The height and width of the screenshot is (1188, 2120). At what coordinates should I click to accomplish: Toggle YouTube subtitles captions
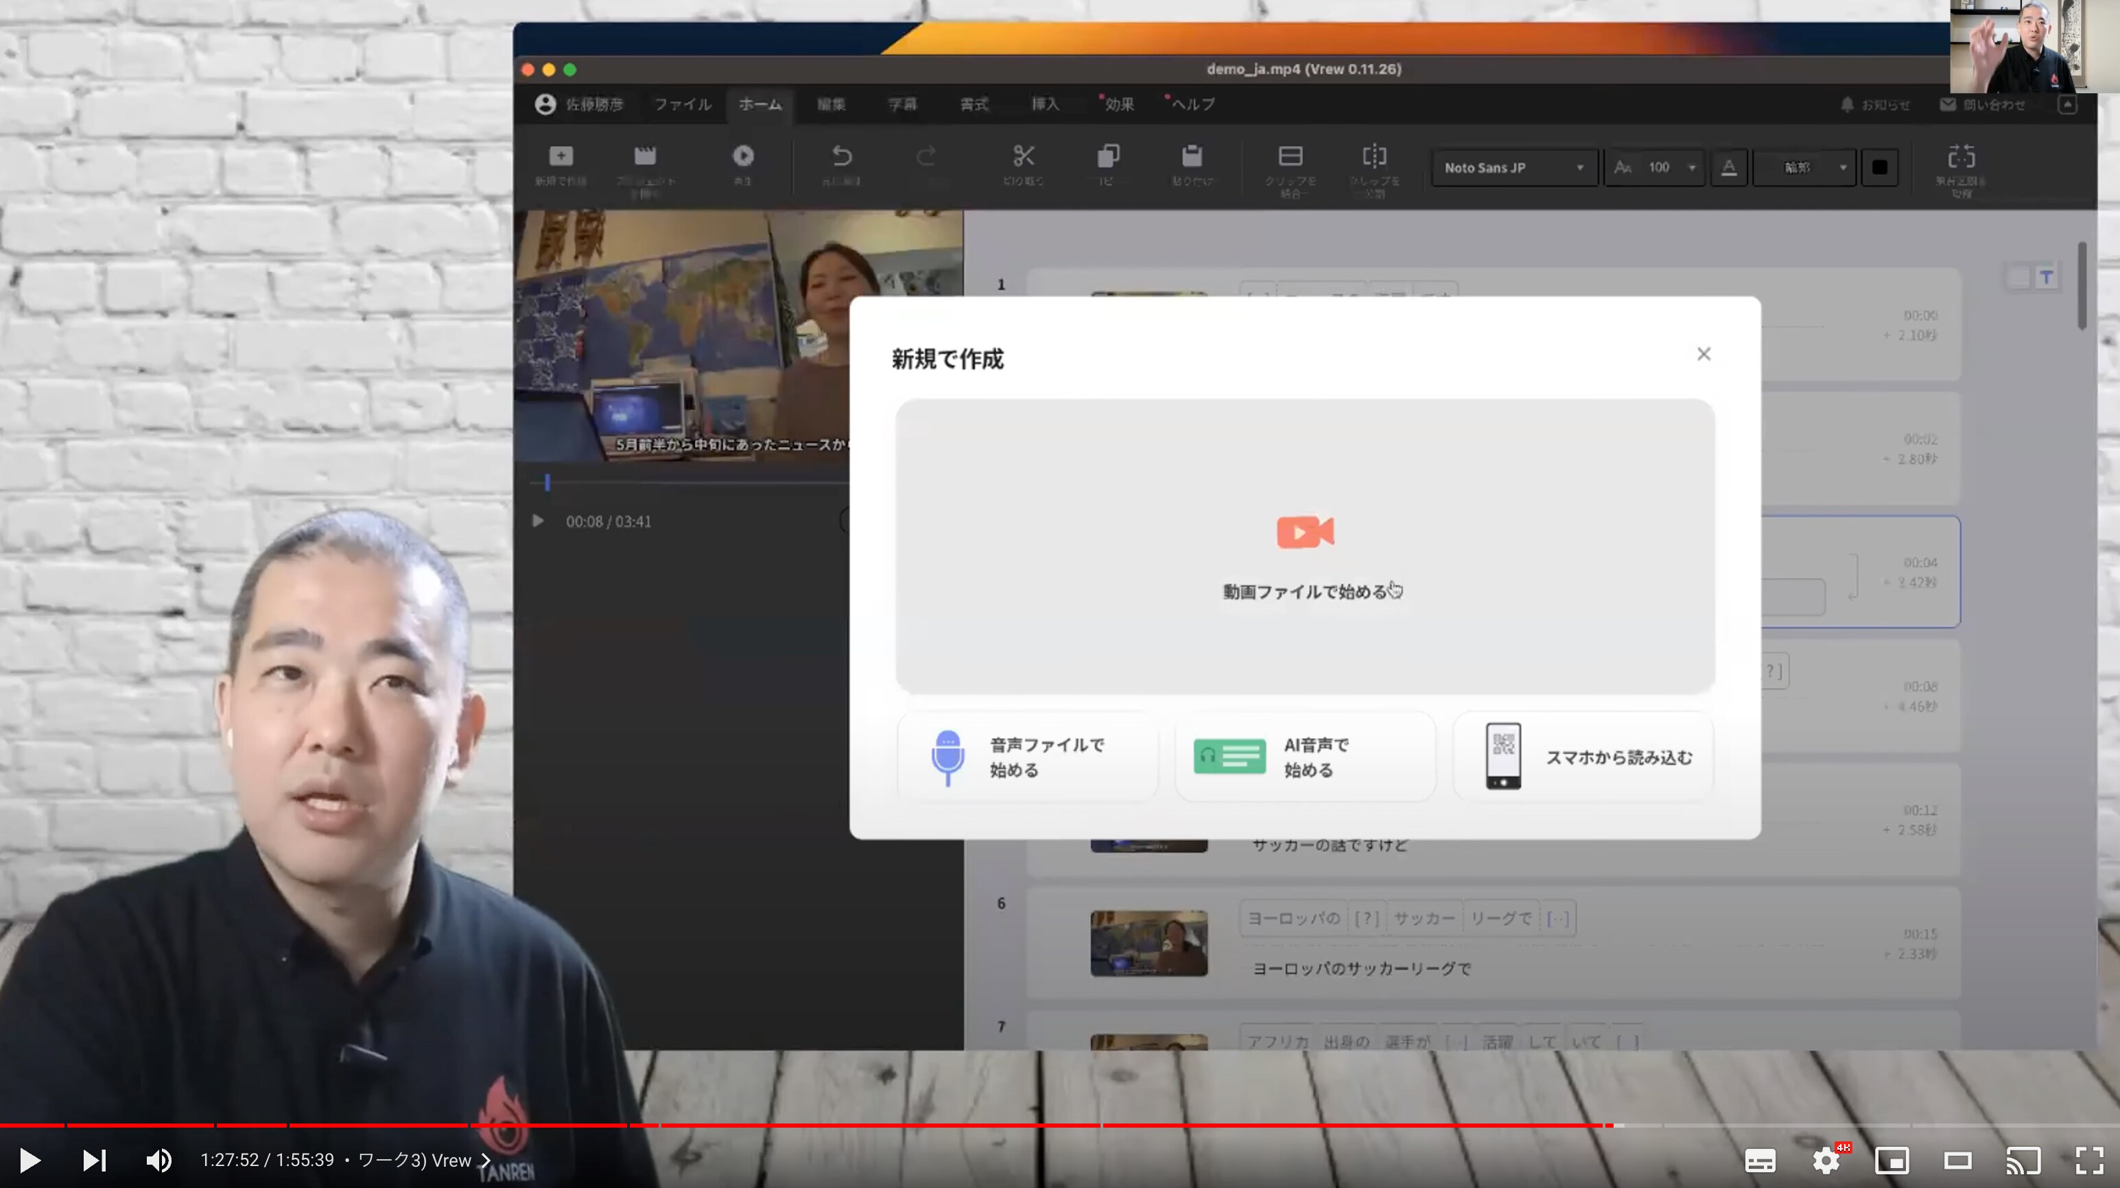(1760, 1161)
